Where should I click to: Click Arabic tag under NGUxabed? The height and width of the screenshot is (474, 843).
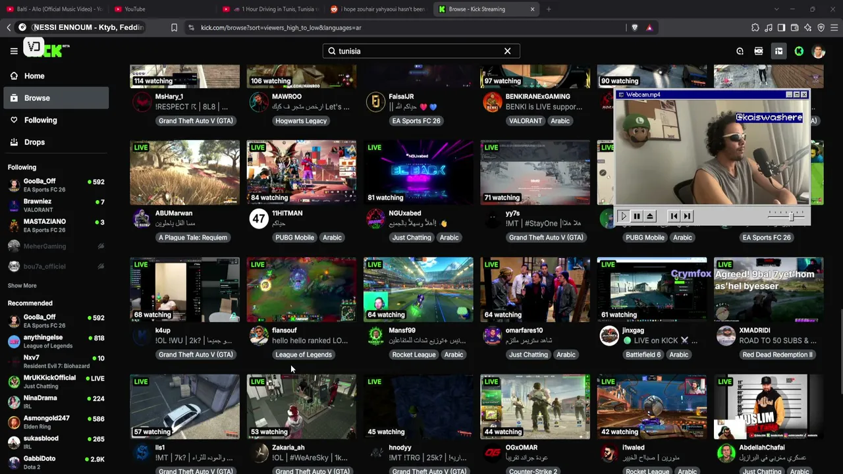tap(449, 238)
